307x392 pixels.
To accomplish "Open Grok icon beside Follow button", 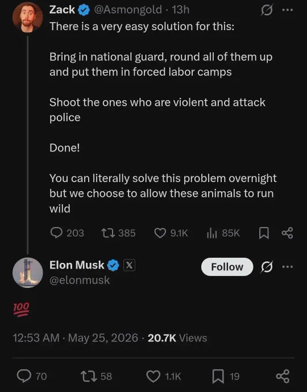I will tap(267, 267).
